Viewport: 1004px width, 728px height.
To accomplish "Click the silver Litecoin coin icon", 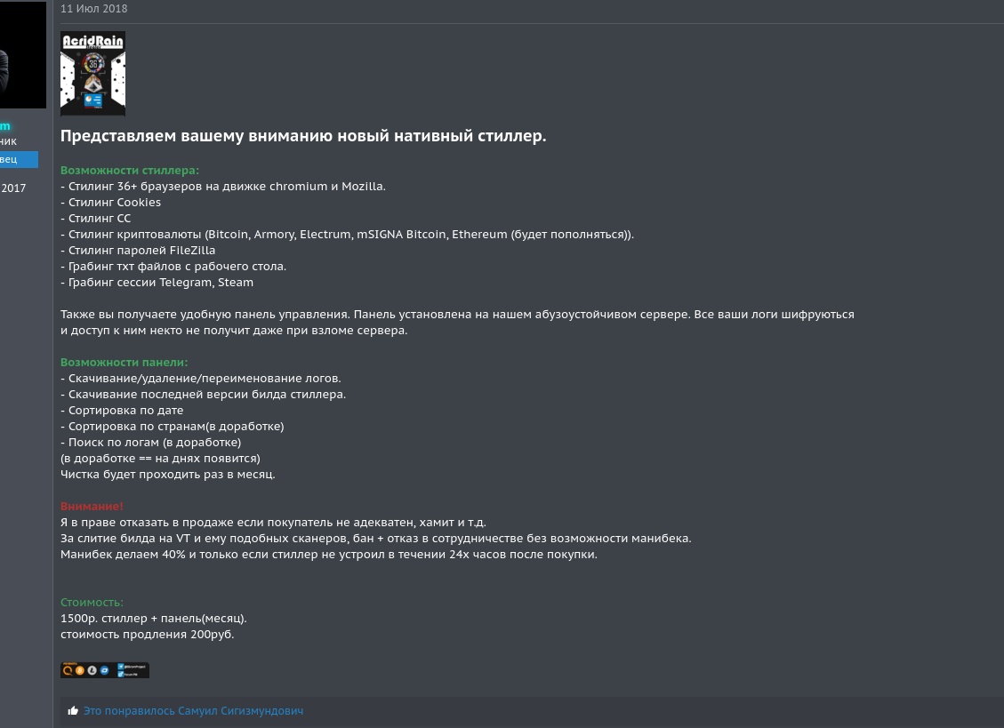I will (92, 670).
